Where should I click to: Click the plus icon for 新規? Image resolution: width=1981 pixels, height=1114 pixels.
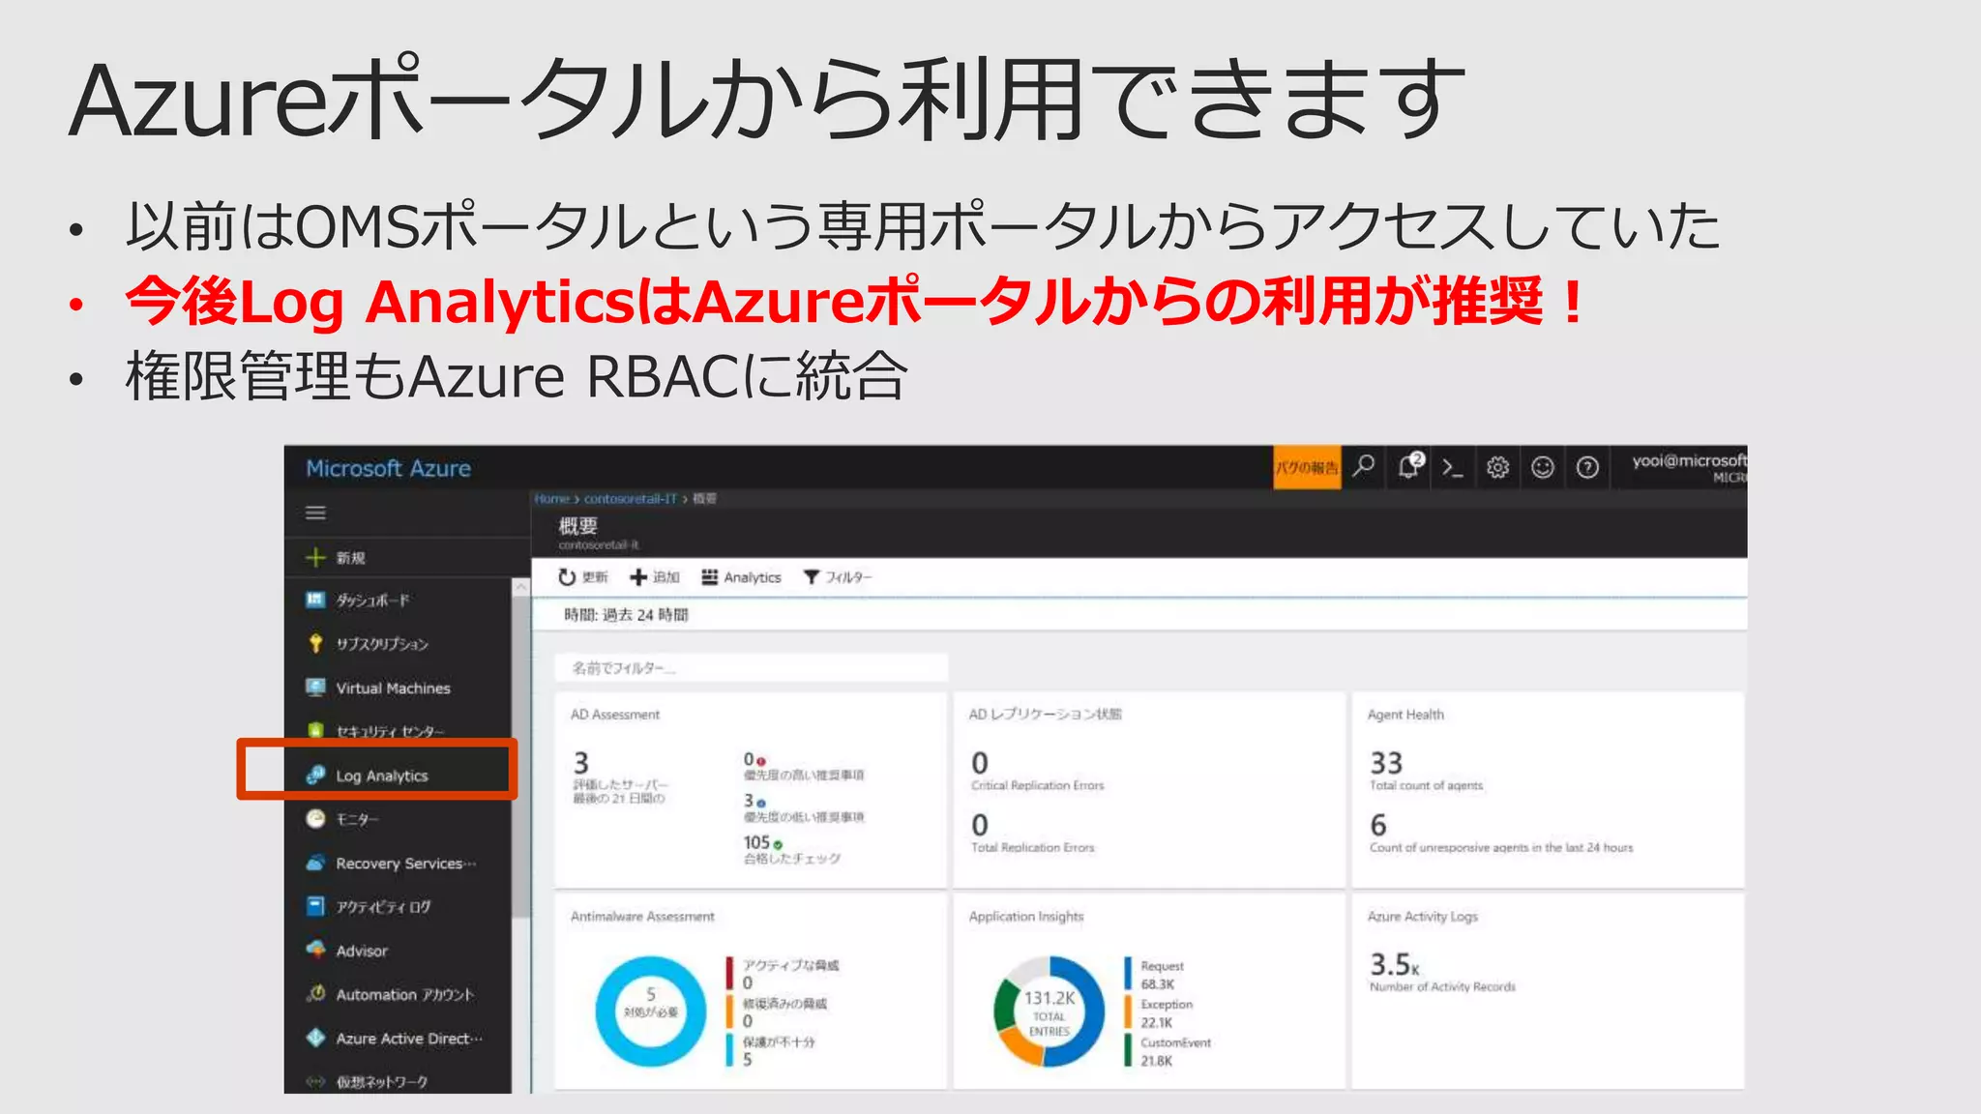[x=315, y=558]
